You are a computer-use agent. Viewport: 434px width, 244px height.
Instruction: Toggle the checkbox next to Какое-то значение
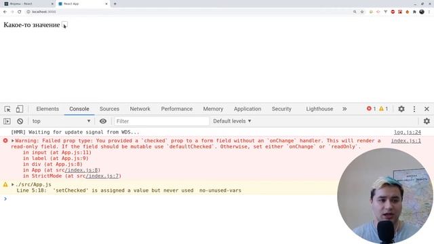tap(64, 25)
